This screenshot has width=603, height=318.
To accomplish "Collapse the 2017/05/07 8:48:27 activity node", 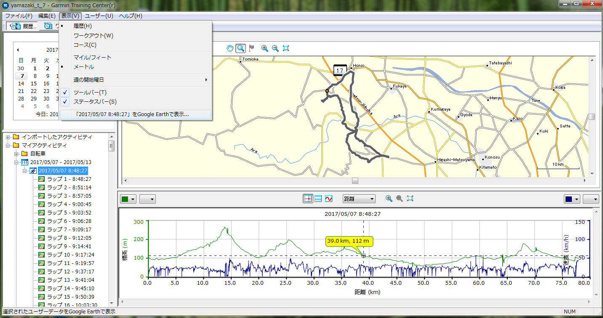I will (x=24, y=171).
